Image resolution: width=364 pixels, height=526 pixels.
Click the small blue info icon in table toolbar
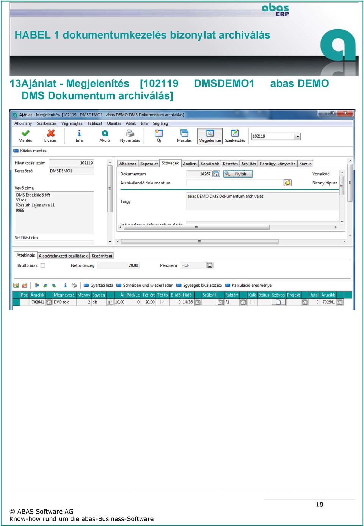coord(65,285)
